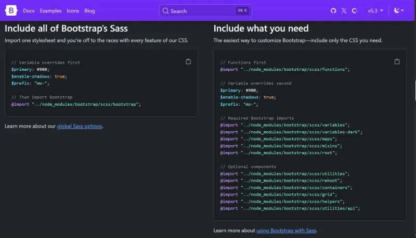Screen dimensions: 416x238
Task: Click the scss/helpers import line
Action: (x=282, y=202)
